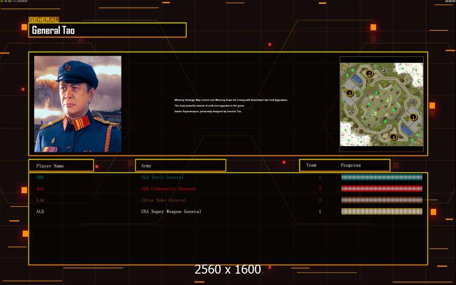Click HBK's loading progress bar

pos(381,177)
